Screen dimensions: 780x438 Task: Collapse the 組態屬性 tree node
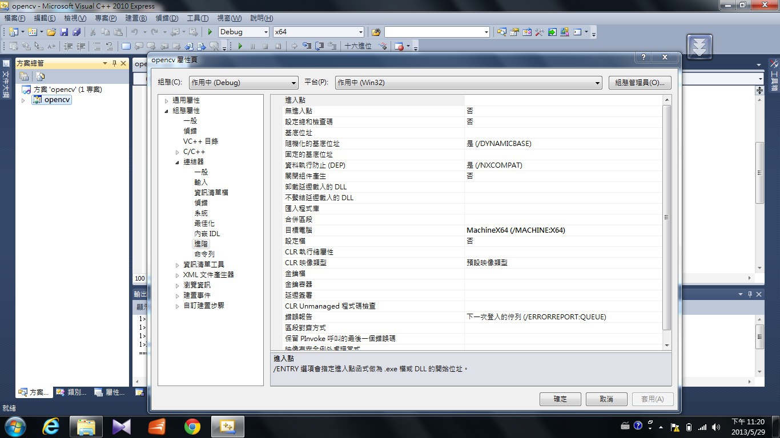coord(167,111)
